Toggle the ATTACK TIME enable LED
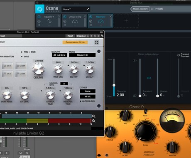 click(x=41, y=91)
